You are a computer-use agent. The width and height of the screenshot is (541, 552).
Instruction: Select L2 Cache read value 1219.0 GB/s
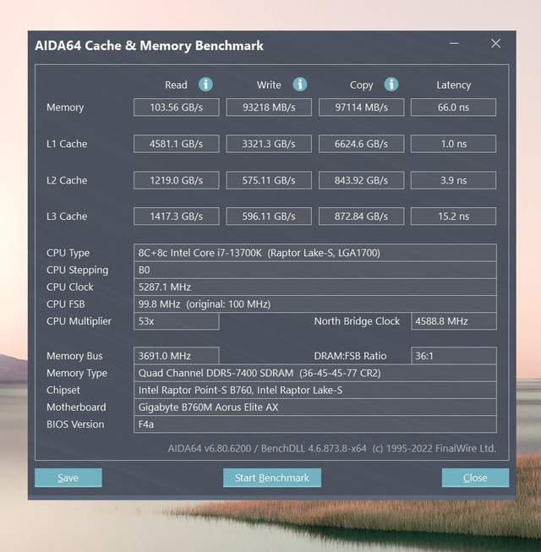point(177,180)
